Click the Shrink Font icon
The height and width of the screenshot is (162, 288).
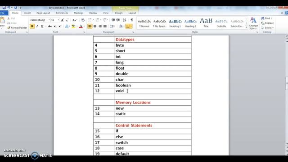point(67,20)
